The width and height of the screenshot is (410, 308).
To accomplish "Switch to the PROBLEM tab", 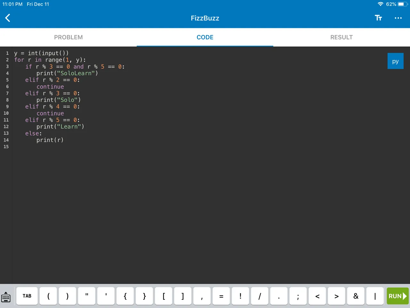I will pos(68,37).
